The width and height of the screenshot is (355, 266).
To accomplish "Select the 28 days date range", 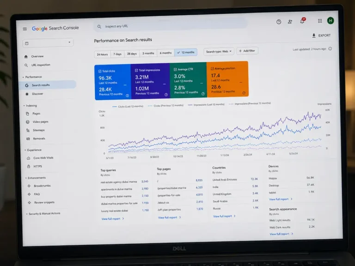I will [x=132, y=54].
